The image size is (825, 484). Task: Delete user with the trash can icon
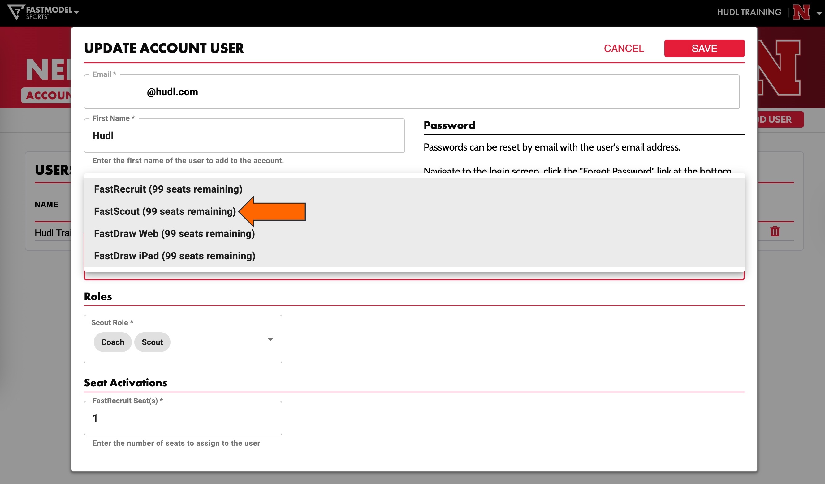(x=775, y=231)
